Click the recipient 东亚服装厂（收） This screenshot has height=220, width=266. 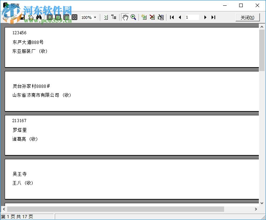pos(30,51)
